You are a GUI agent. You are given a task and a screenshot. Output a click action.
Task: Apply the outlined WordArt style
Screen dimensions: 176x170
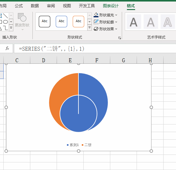168,22
